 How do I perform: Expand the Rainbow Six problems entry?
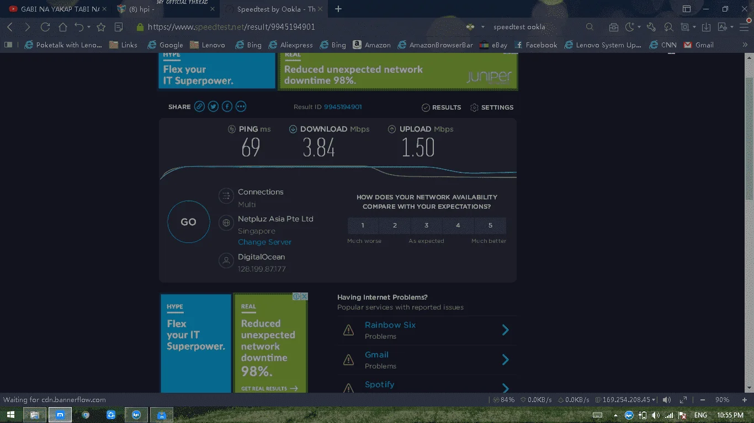[x=505, y=330]
